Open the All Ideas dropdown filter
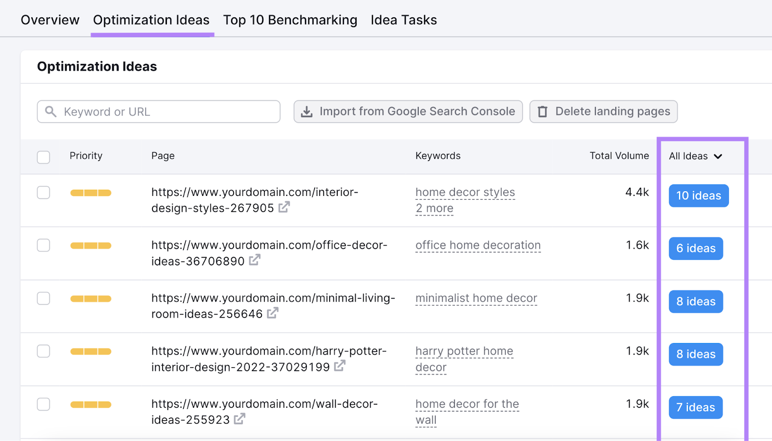Image resolution: width=772 pixels, height=441 pixels. pos(695,156)
